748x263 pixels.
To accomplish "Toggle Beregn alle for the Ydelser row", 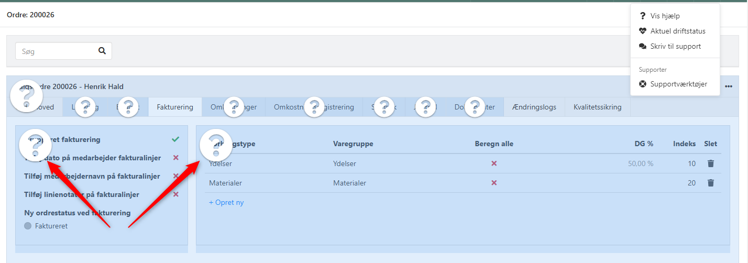I will [493, 163].
